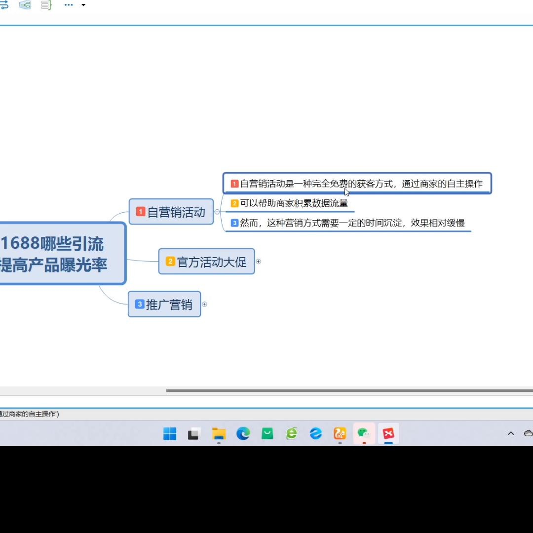Open File Explorer from the taskbar
533x533 pixels.
[x=219, y=433]
